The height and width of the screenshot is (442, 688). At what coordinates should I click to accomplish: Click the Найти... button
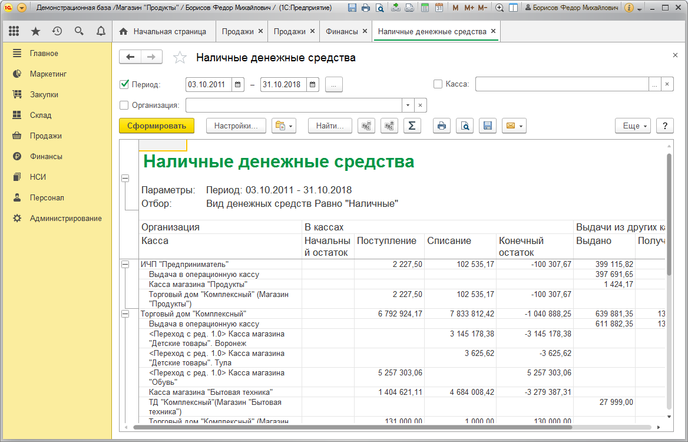(x=330, y=126)
